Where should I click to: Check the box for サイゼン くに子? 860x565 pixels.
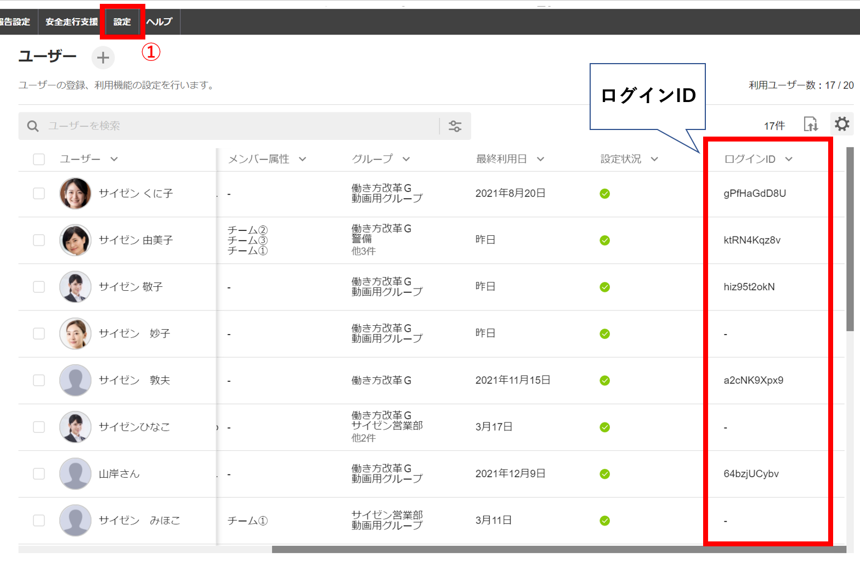tap(39, 194)
